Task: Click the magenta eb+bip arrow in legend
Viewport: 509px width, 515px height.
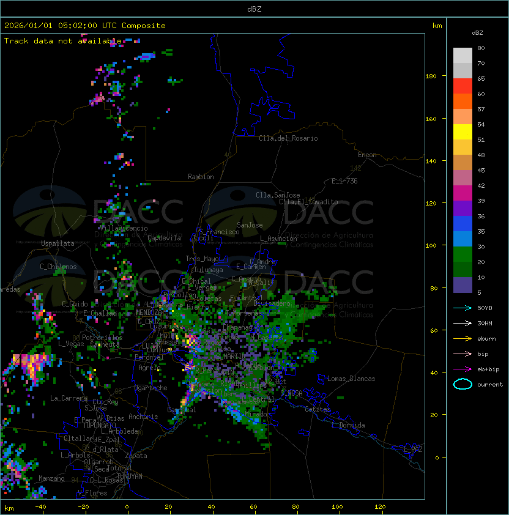Action: pos(463,369)
